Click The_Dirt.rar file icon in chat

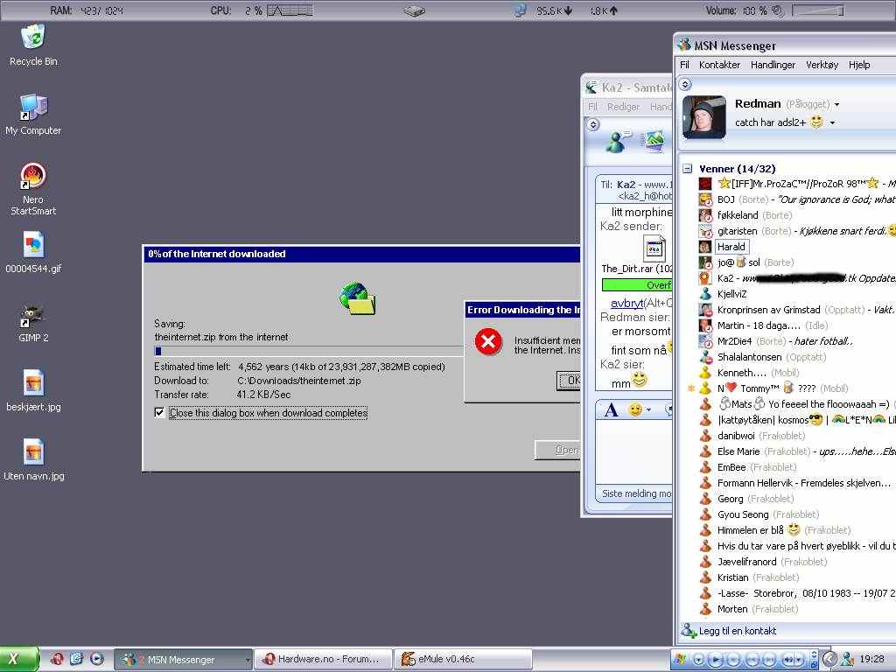(654, 249)
